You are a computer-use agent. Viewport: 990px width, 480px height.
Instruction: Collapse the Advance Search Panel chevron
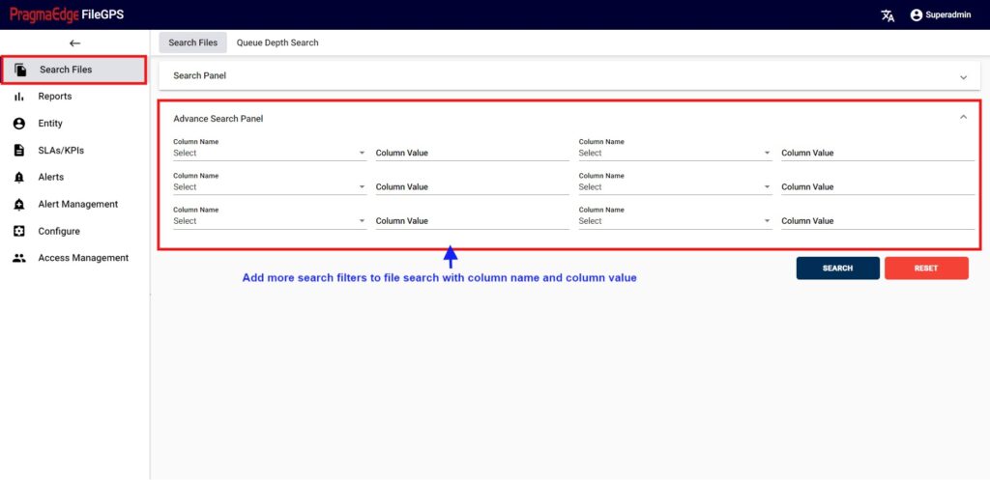tap(964, 117)
